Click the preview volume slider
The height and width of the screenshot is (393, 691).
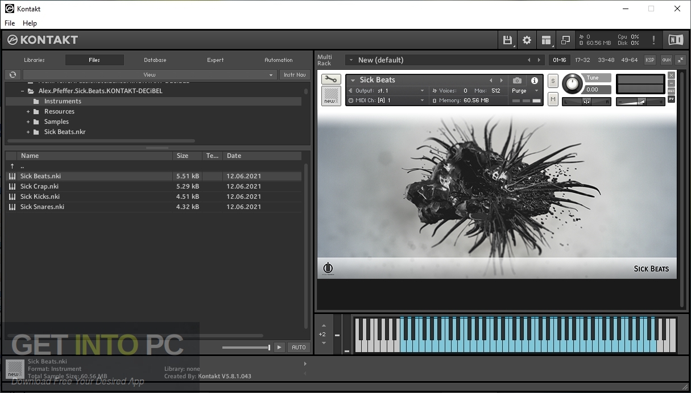[x=246, y=348]
